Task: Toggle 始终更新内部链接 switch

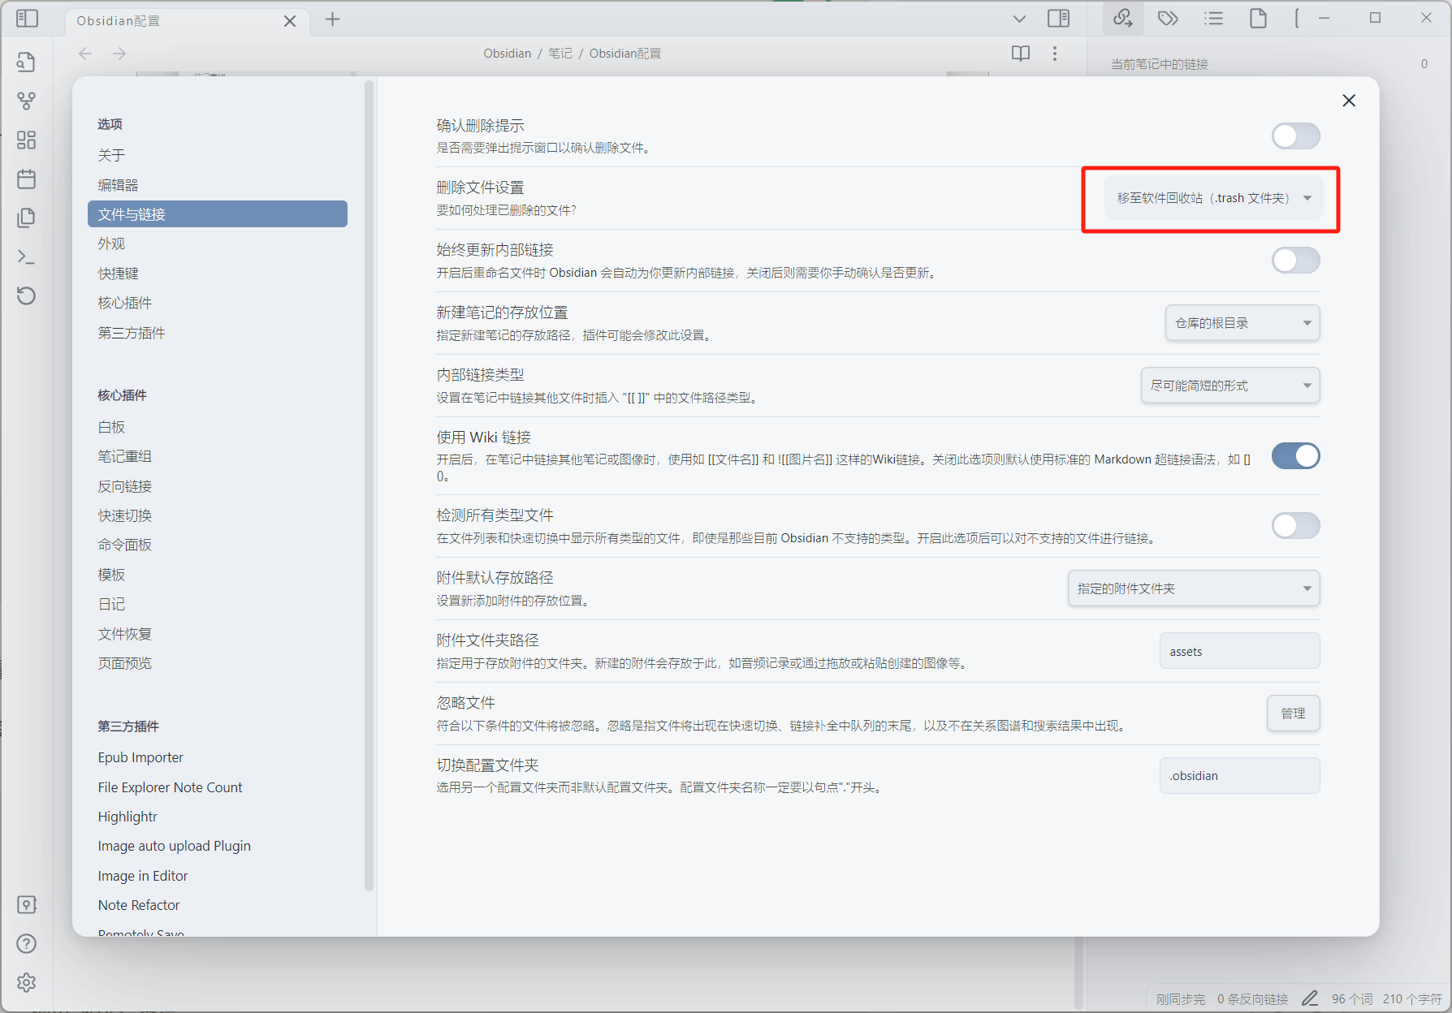Action: (1295, 261)
